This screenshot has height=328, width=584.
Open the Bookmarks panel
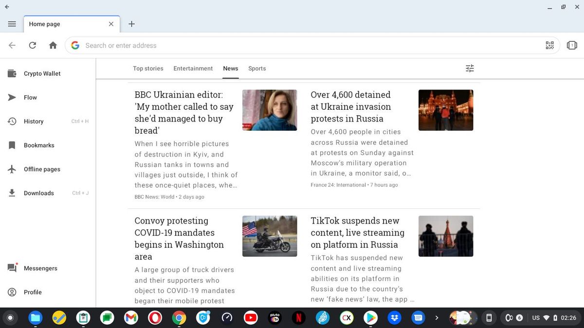pos(38,145)
